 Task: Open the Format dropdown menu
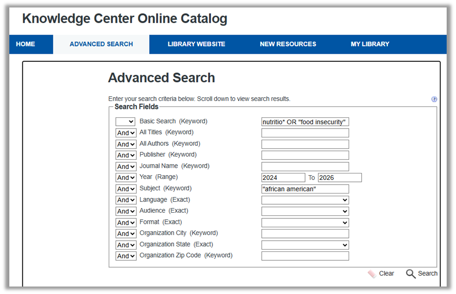pyautogui.click(x=305, y=222)
